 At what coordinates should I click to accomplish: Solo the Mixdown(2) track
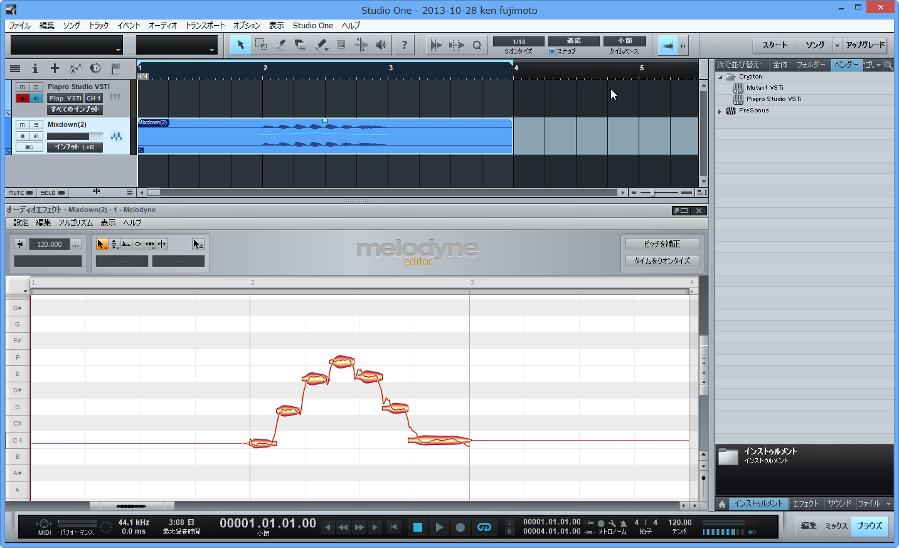pyautogui.click(x=36, y=125)
